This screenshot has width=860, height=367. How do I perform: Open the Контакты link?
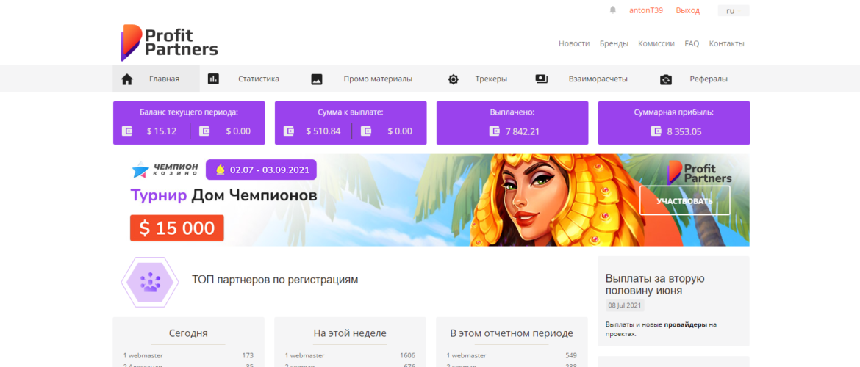(x=727, y=43)
